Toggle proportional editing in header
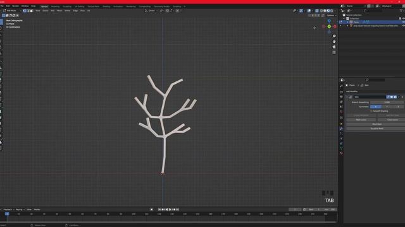Screen dimensions: 405x227 [x=177, y=11]
